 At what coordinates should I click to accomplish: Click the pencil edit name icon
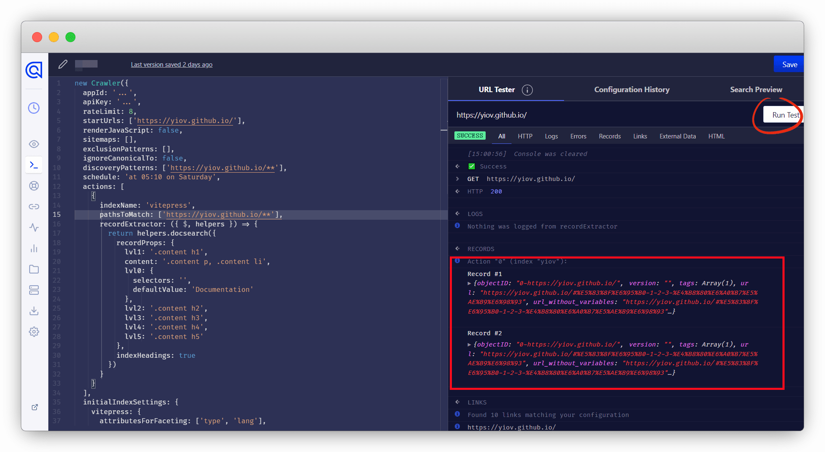point(63,64)
